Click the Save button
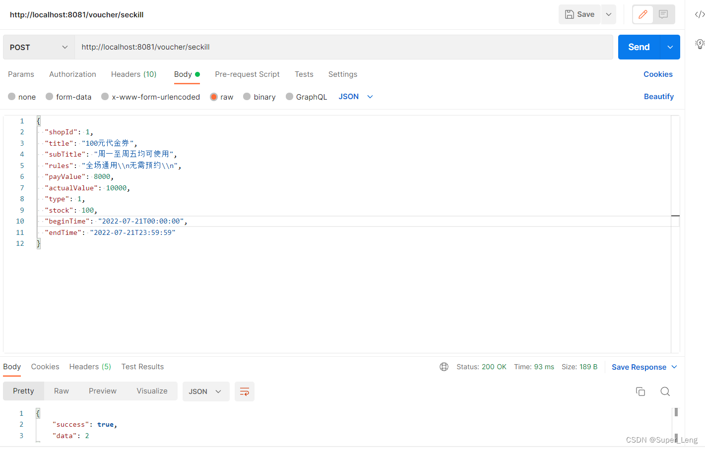This screenshot has height=449, width=705. 579,14
